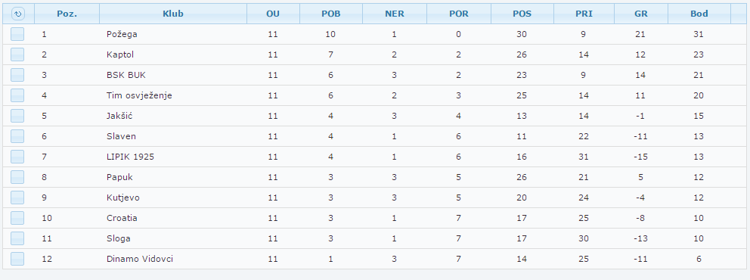Click the NER column header
The width and height of the screenshot is (750, 280).
(395, 14)
